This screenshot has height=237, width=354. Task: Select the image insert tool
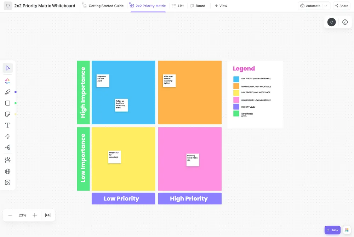[x=8, y=182]
